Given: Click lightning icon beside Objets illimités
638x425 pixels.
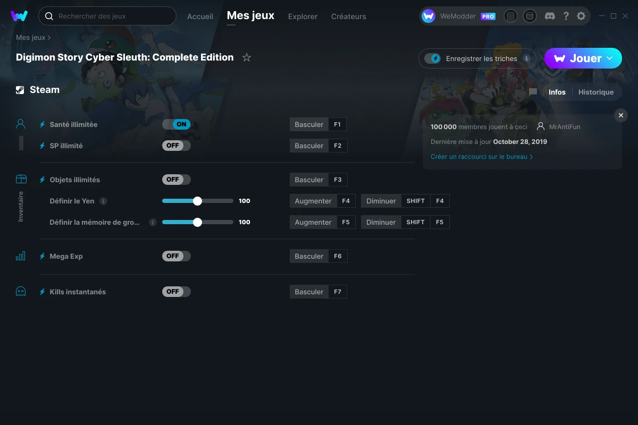Looking at the screenshot, I should coord(43,180).
